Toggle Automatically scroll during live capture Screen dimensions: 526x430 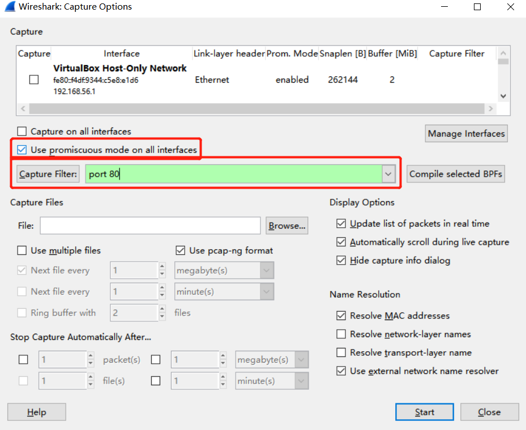click(341, 242)
